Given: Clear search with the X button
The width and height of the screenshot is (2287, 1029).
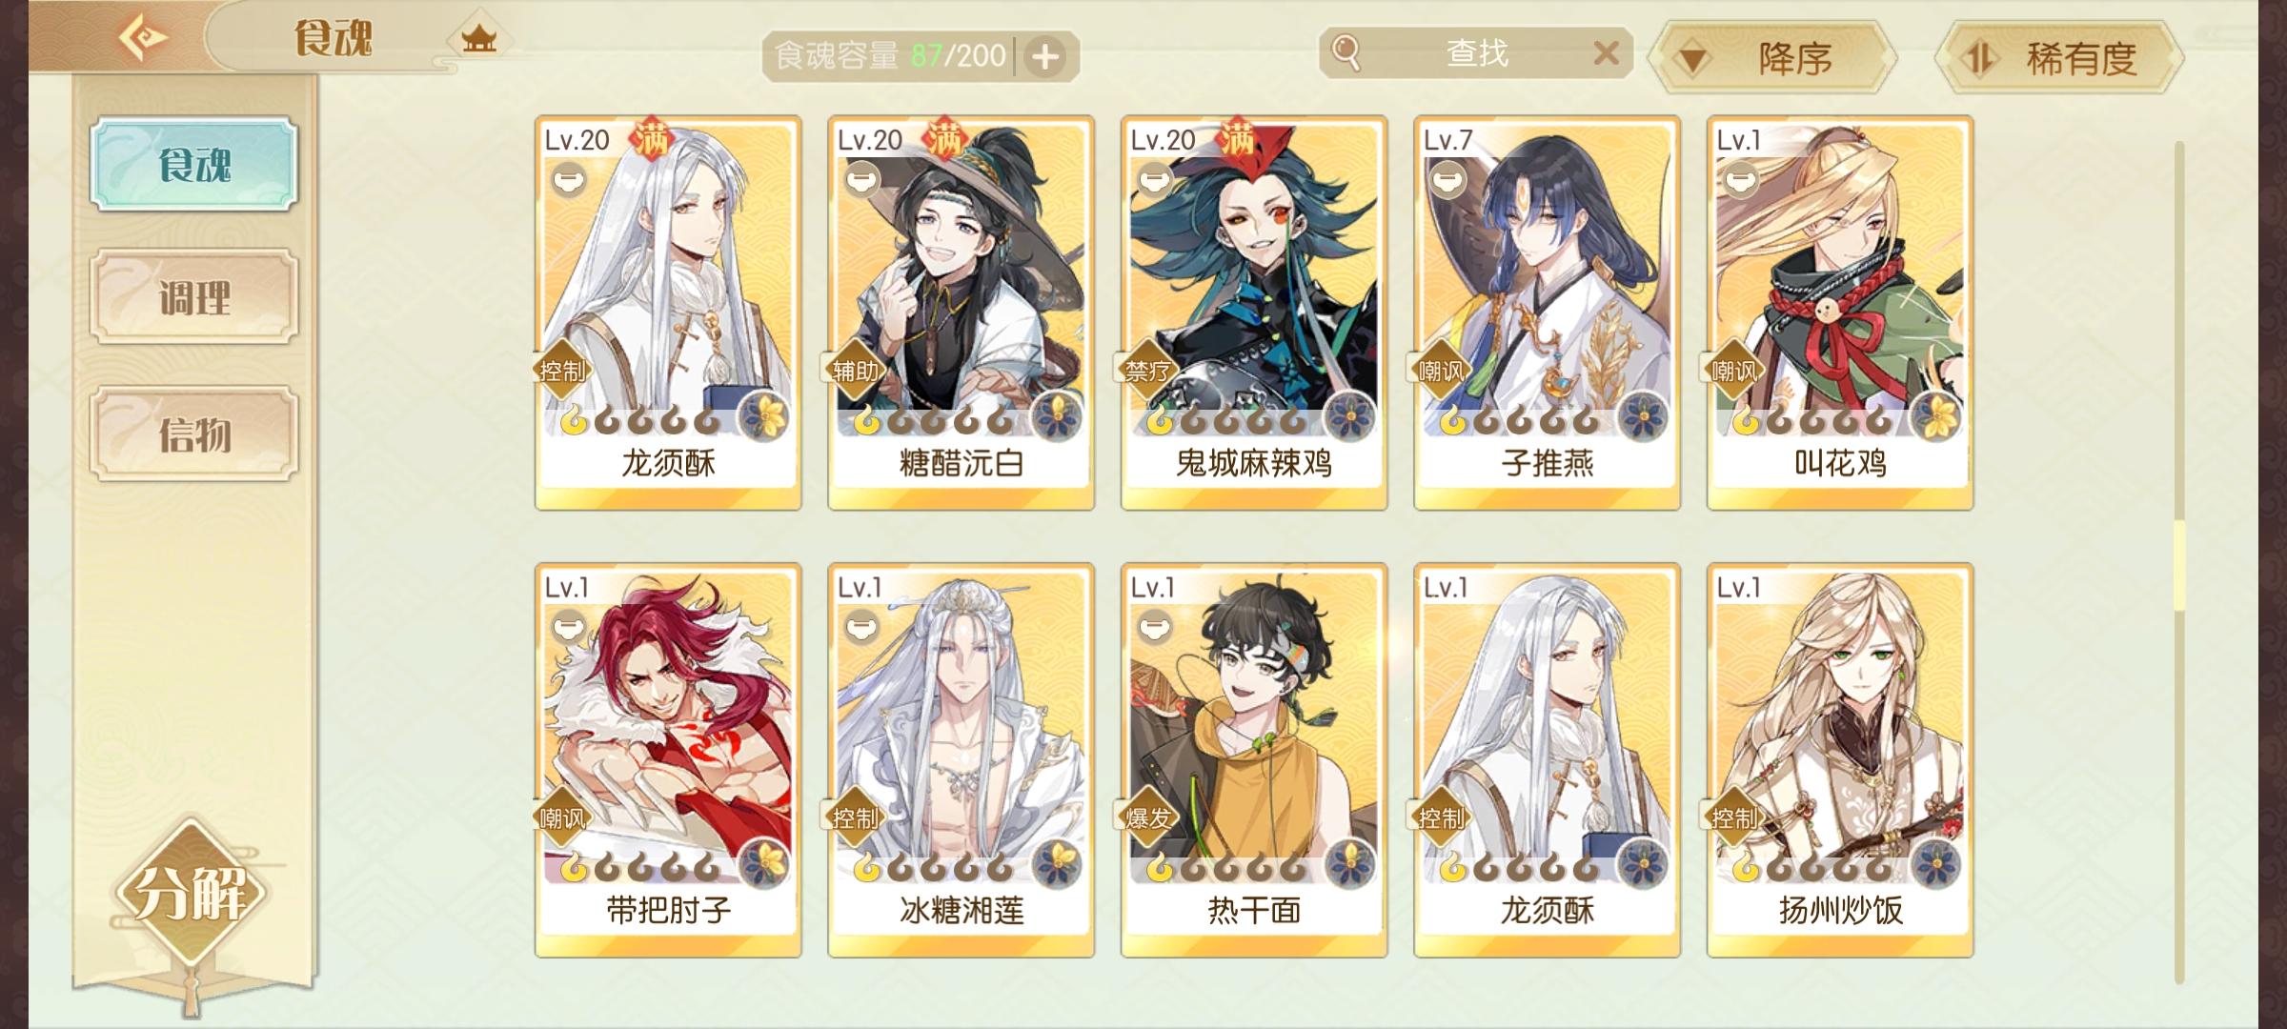Looking at the screenshot, I should pyautogui.click(x=1606, y=53).
